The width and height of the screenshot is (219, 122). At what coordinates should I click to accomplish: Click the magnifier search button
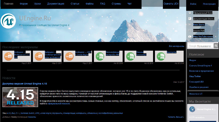click(216, 46)
